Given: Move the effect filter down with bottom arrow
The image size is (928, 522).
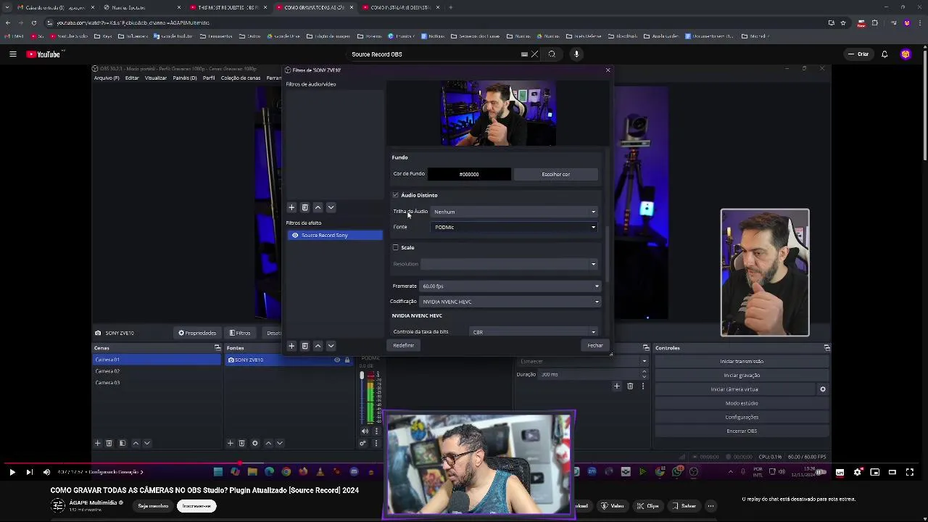Looking at the screenshot, I should [331, 346].
